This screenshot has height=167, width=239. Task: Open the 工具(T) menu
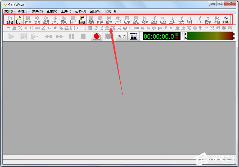pos(66,11)
